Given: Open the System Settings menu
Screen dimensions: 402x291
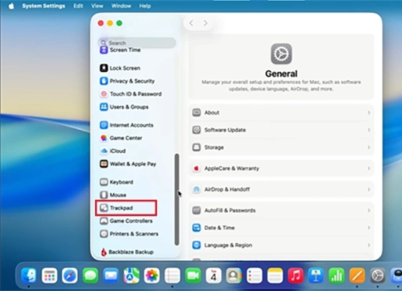Looking at the screenshot, I should point(44,6).
